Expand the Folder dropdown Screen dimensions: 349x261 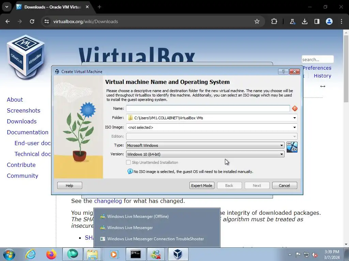(294, 118)
